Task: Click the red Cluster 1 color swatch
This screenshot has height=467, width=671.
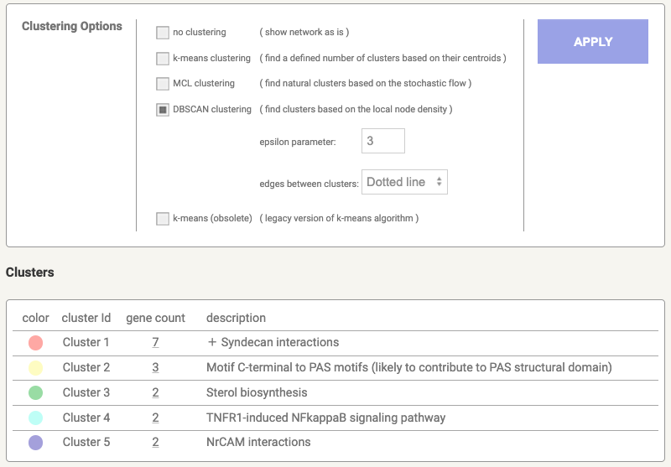Action: click(35, 343)
